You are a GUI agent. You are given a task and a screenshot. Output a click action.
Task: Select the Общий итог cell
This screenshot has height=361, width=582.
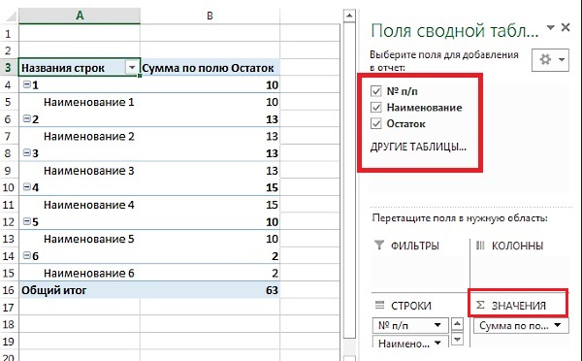click(80, 290)
